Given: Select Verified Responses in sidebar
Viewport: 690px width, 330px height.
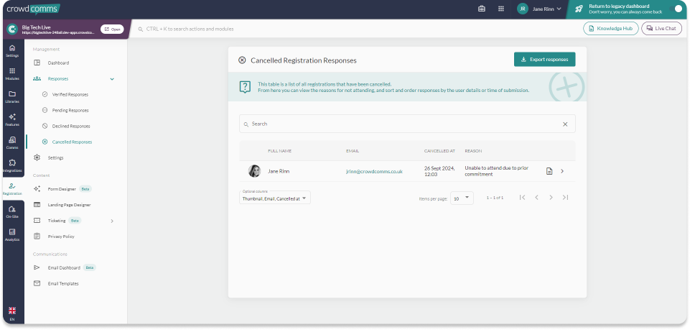Looking at the screenshot, I should [70, 94].
